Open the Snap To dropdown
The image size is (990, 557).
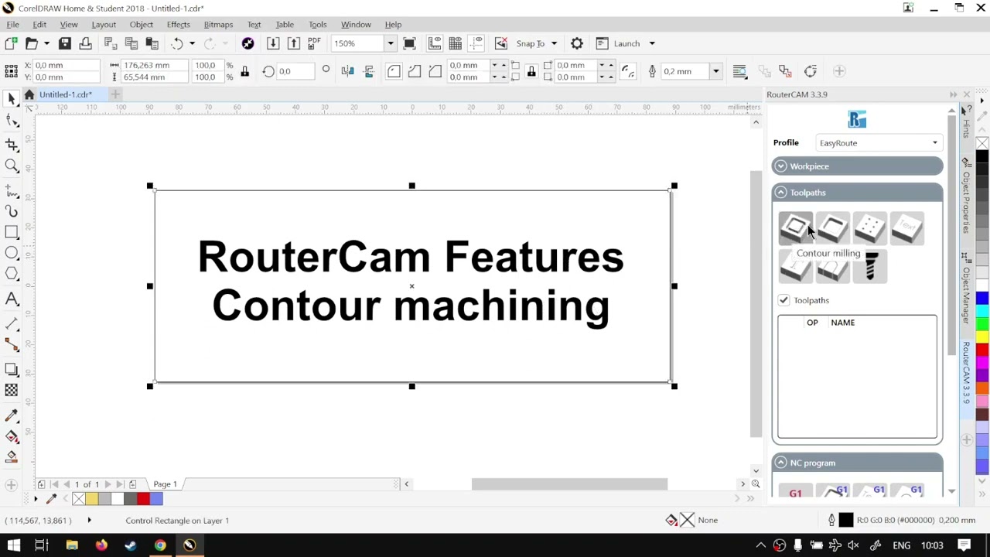pos(554,43)
